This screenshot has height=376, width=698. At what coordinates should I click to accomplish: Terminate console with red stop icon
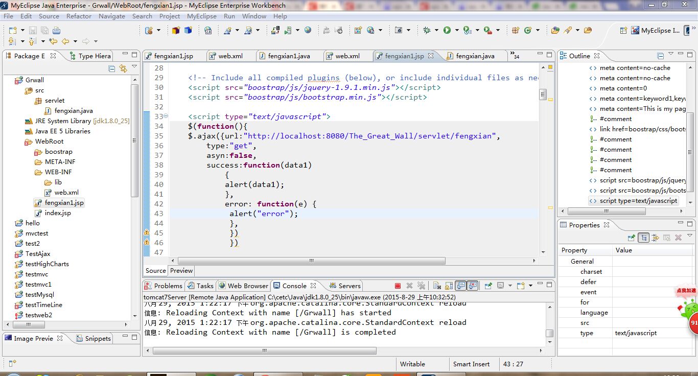[398, 286]
